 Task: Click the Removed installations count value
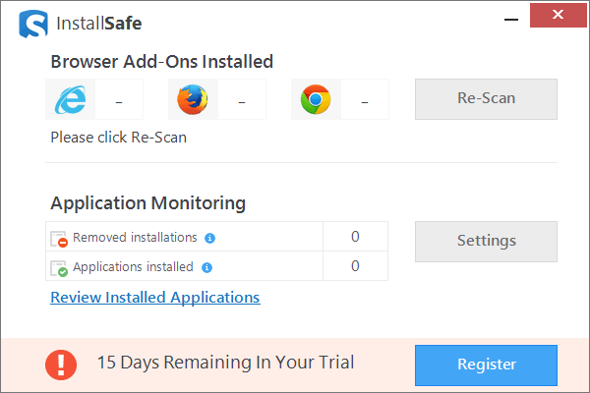coord(355,237)
